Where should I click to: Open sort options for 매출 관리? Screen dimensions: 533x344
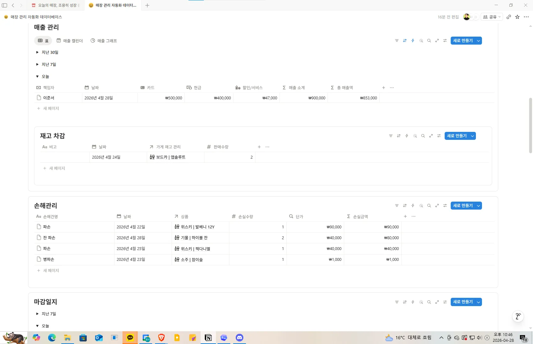405,41
